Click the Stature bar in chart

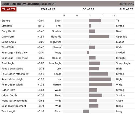pos(95,21)
